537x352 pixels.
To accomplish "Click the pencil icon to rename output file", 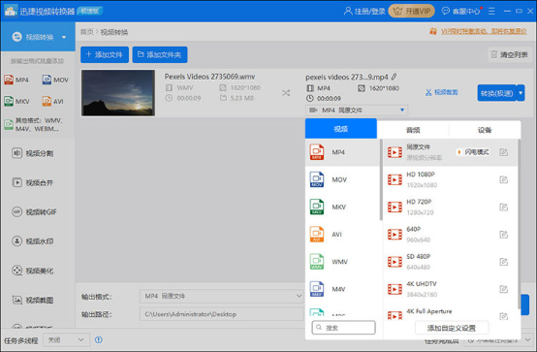I will [395, 77].
